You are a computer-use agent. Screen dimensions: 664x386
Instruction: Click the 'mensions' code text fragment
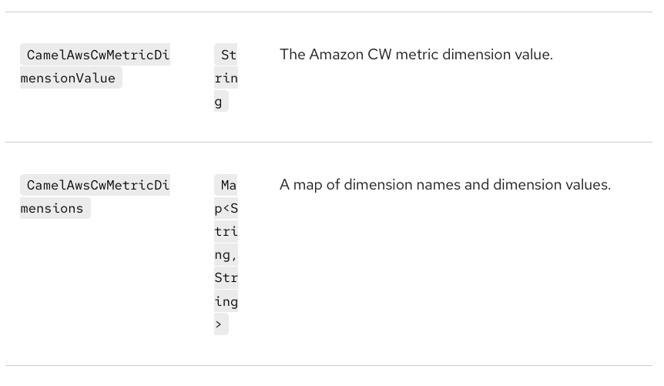coord(52,208)
